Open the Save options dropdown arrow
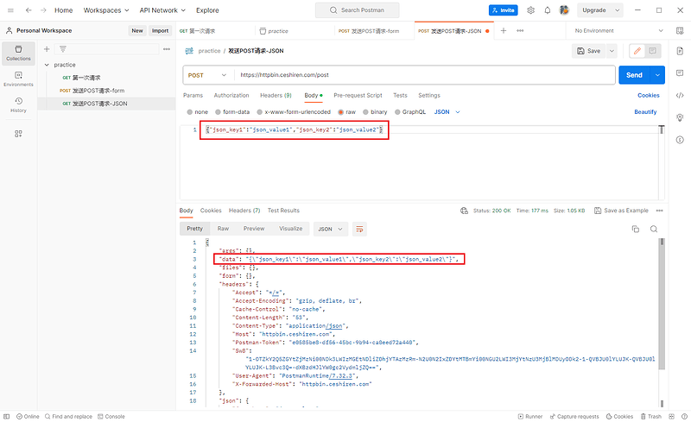 [x=612, y=51]
